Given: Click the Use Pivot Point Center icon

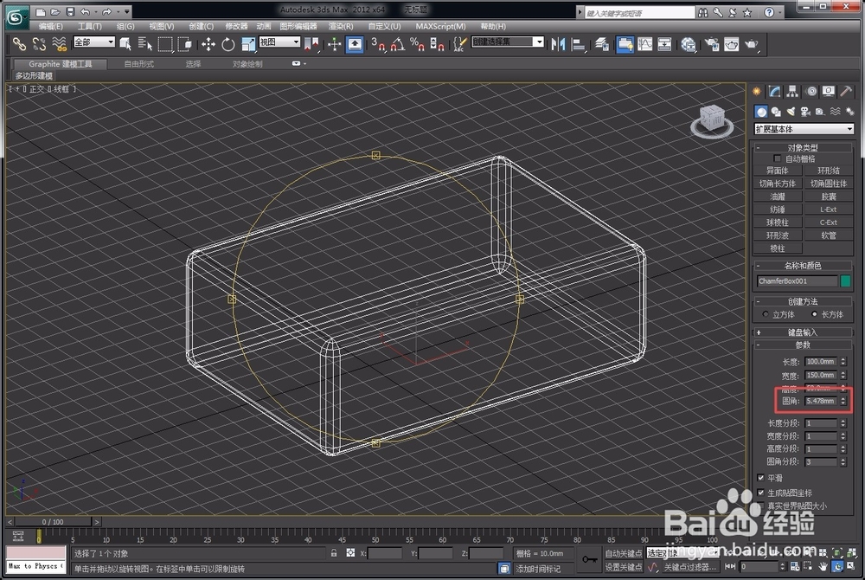Looking at the screenshot, I should point(311,44).
